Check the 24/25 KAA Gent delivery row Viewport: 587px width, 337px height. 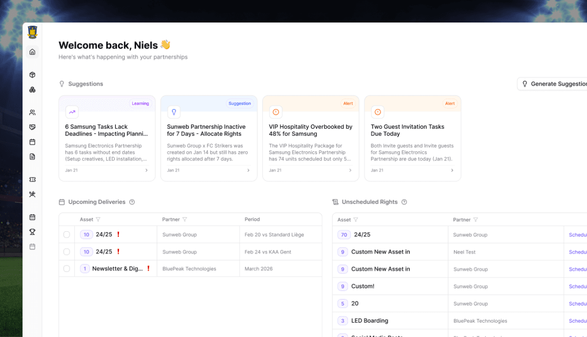click(x=67, y=251)
